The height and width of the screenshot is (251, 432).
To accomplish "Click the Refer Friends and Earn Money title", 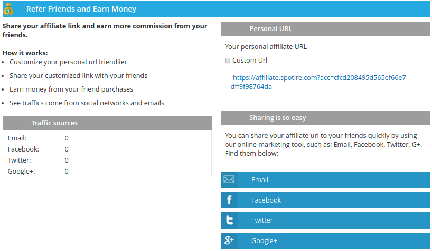I will tap(81, 9).
